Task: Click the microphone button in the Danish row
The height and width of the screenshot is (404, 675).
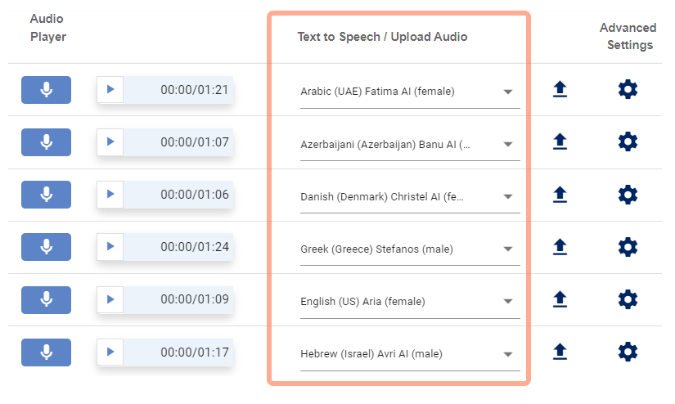Action: [x=46, y=195]
